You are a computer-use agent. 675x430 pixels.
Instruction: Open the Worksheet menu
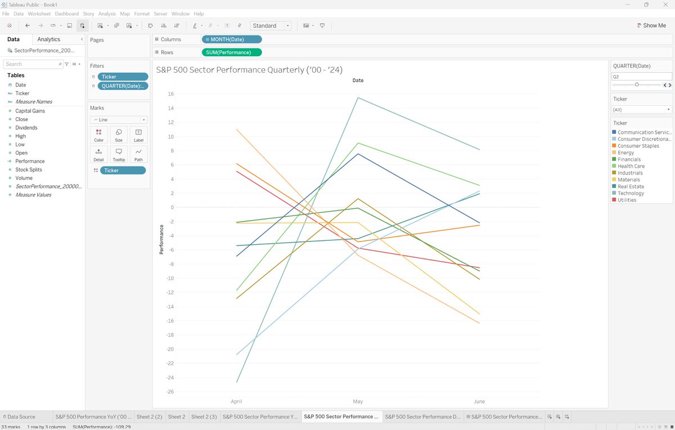(x=39, y=14)
